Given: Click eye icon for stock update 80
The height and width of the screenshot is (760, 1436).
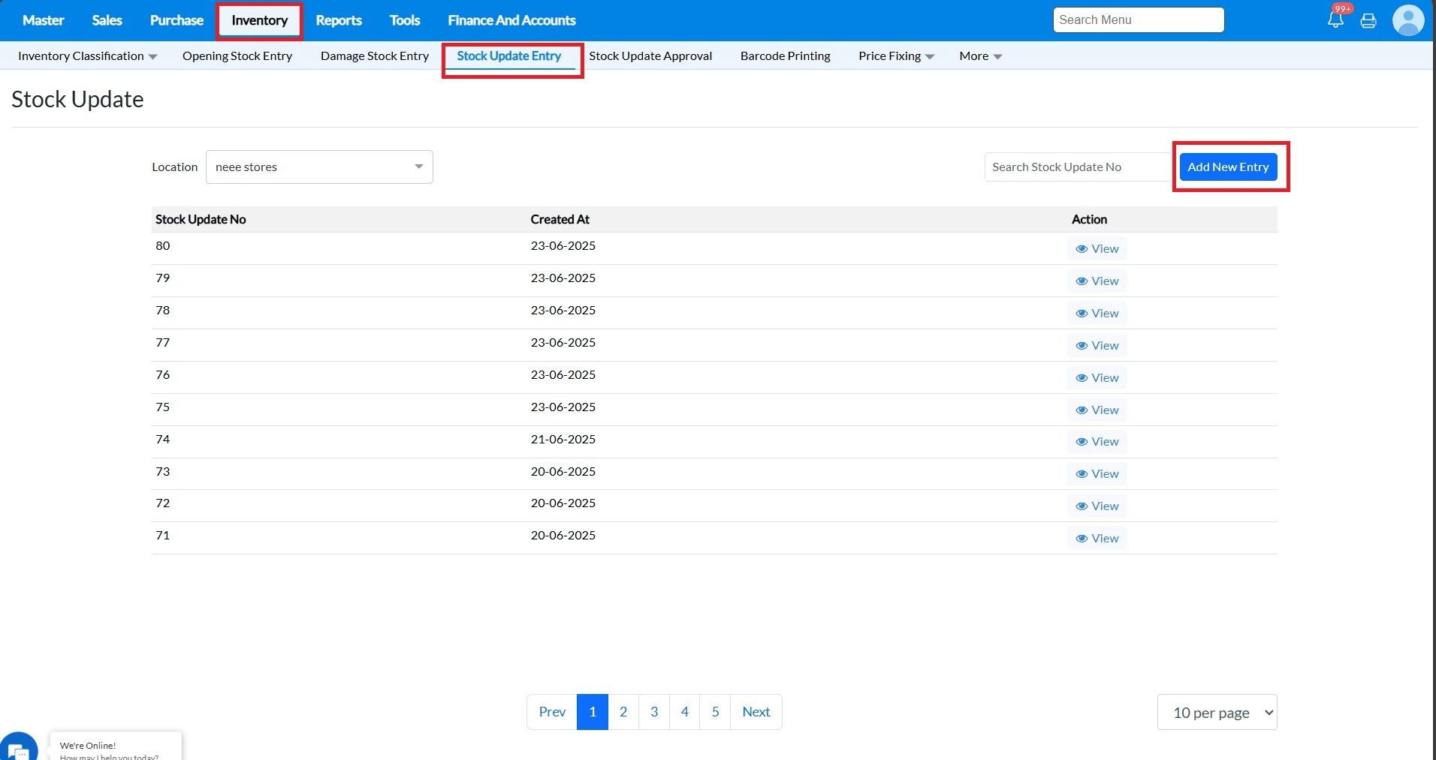Looking at the screenshot, I should pyautogui.click(x=1082, y=249).
